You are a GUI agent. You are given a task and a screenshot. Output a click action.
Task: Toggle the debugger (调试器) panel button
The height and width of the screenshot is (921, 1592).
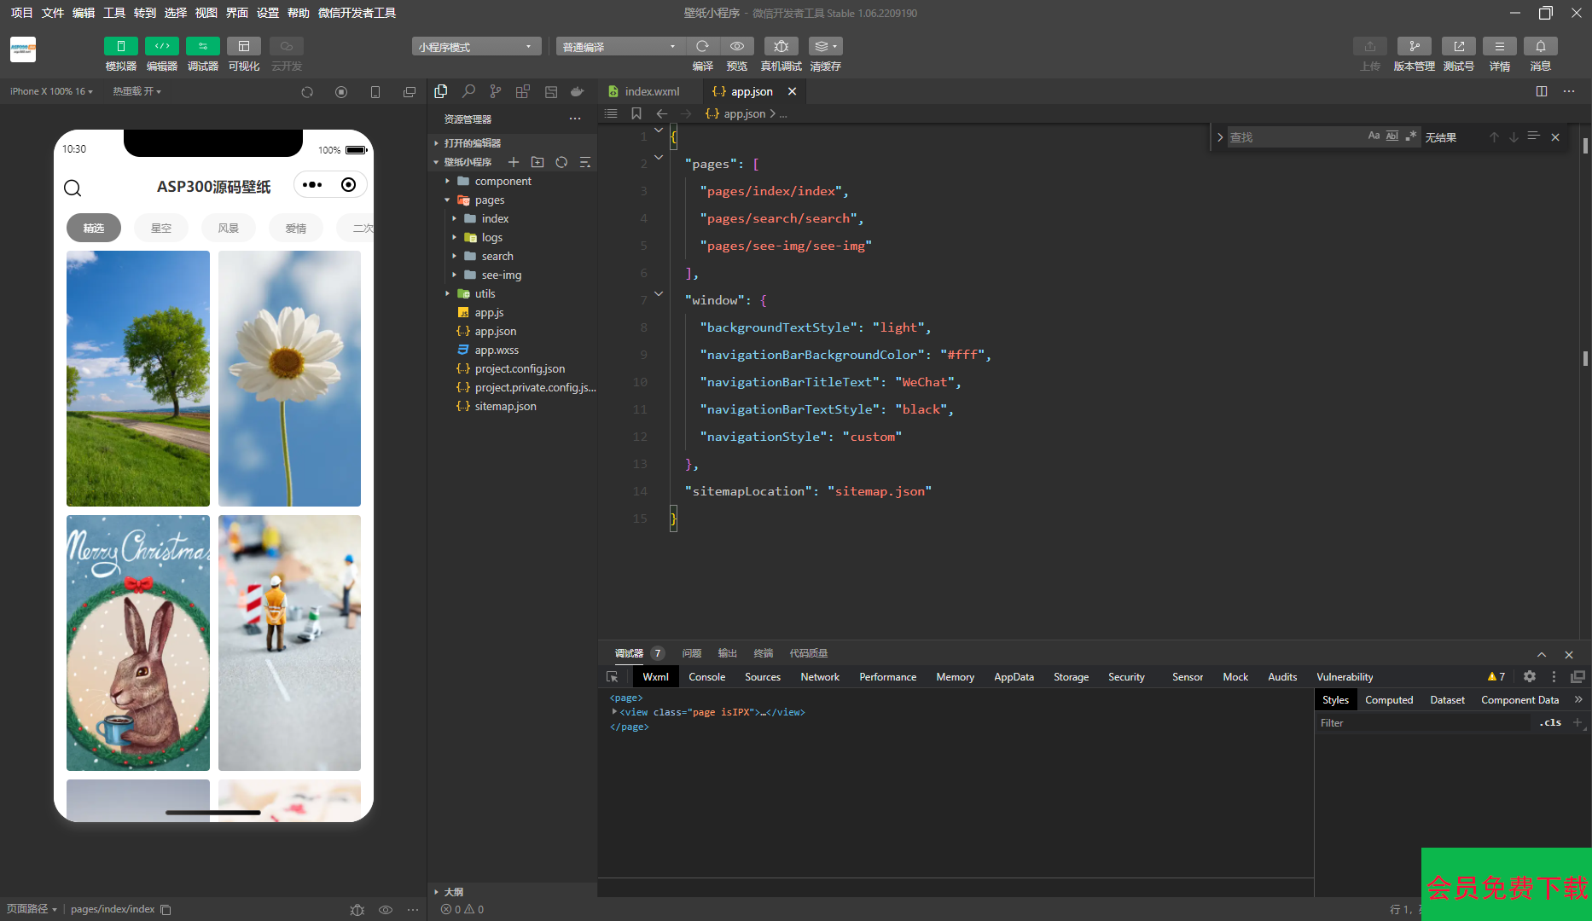pos(202,47)
